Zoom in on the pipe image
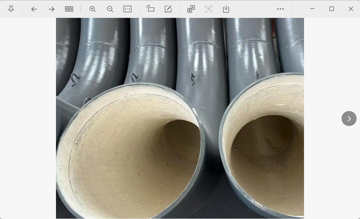 (92, 9)
